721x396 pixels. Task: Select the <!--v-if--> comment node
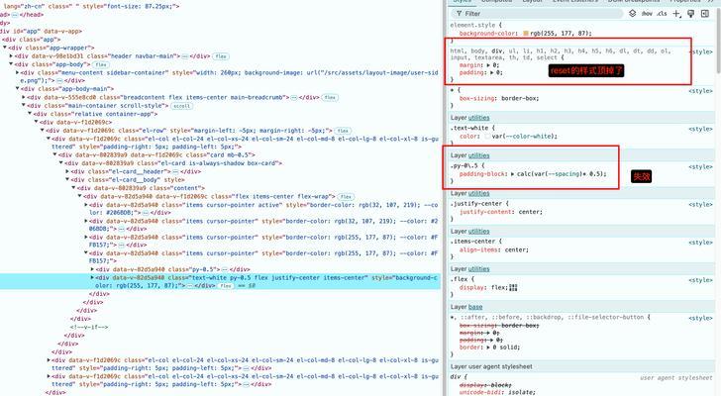point(89,327)
